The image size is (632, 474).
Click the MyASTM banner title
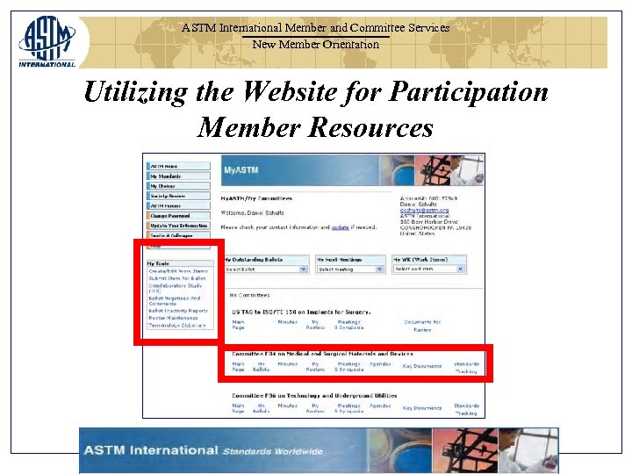click(x=241, y=170)
